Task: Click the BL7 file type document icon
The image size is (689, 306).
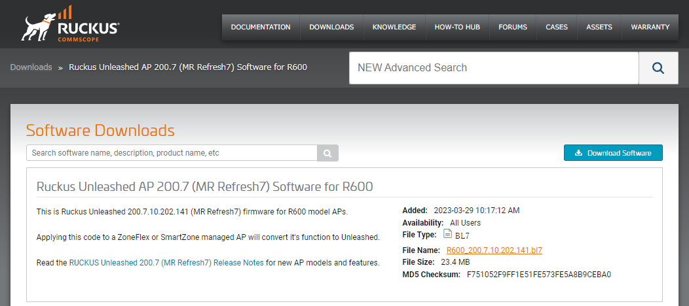Action: [448, 234]
